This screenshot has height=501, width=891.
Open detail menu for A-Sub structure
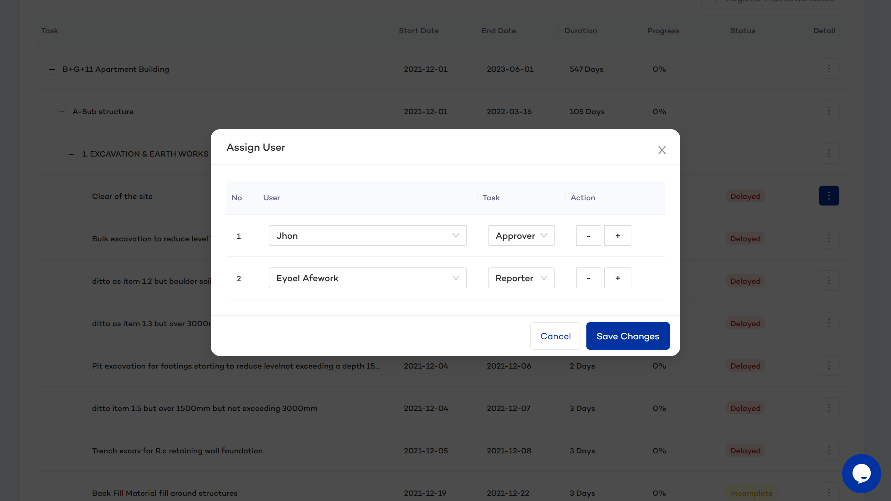tap(828, 111)
